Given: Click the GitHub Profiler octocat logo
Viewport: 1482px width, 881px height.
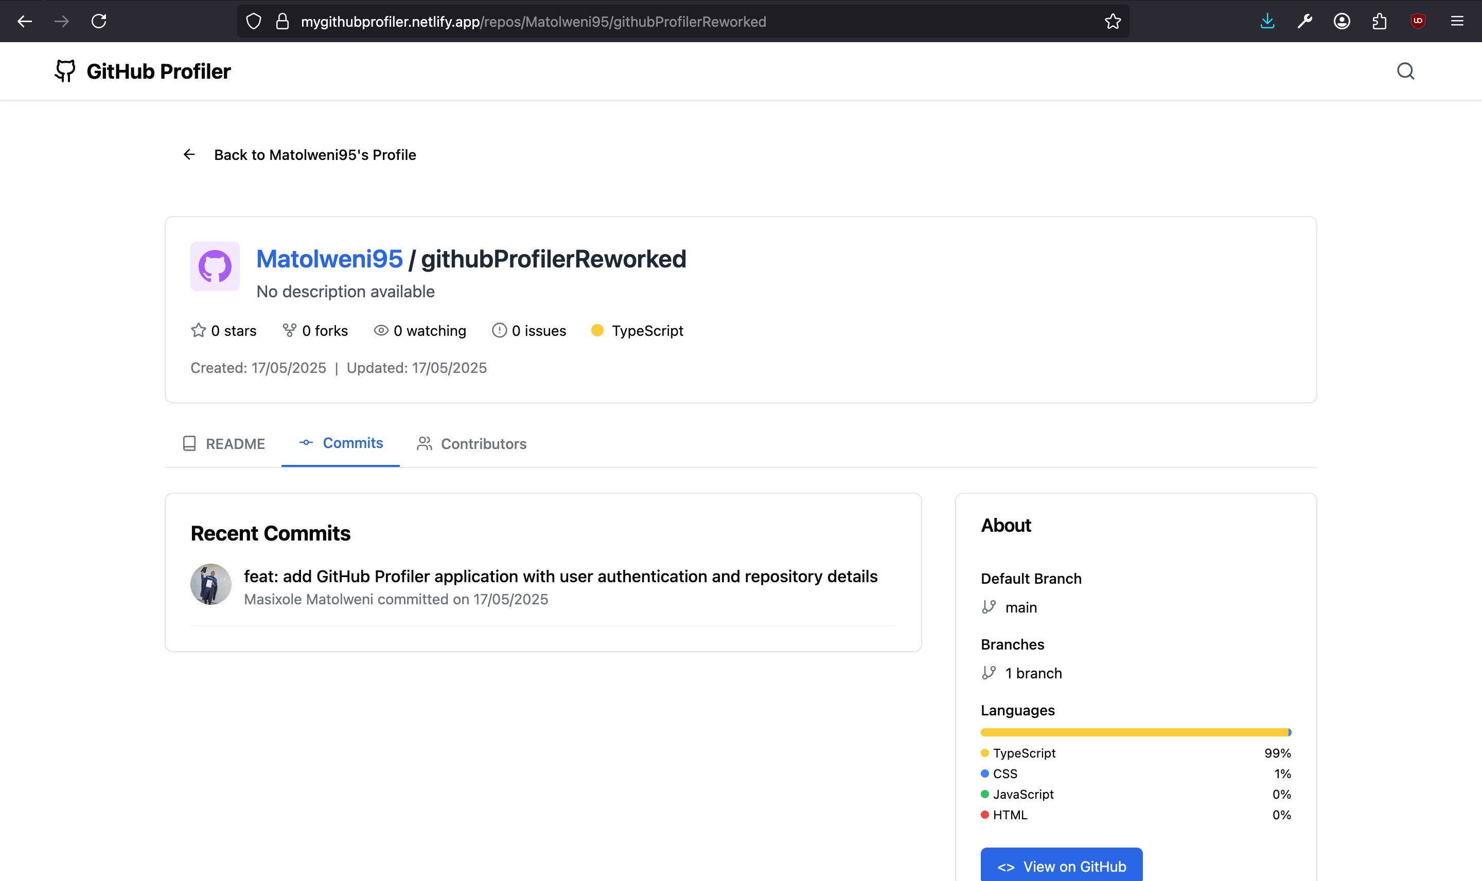Looking at the screenshot, I should (x=65, y=71).
